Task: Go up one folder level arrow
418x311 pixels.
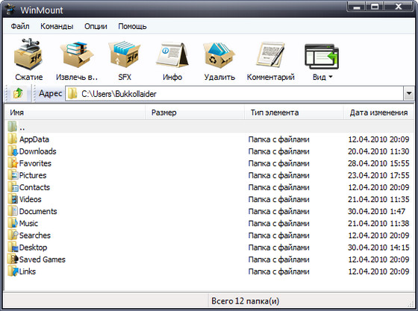Action: [x=18, y=93]
